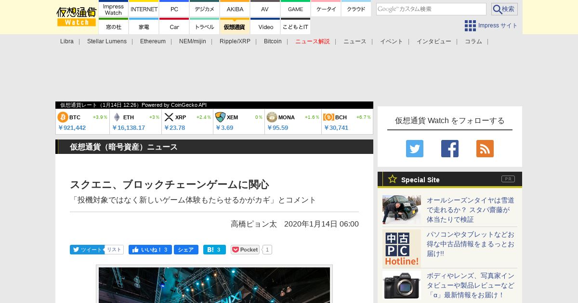Click the Facebook いいね！ button
Viewport: 578px width, 303px height.
click(x=150, y=250)
